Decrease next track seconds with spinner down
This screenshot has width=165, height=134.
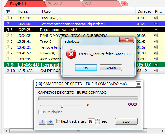click(x=98, y=123)
